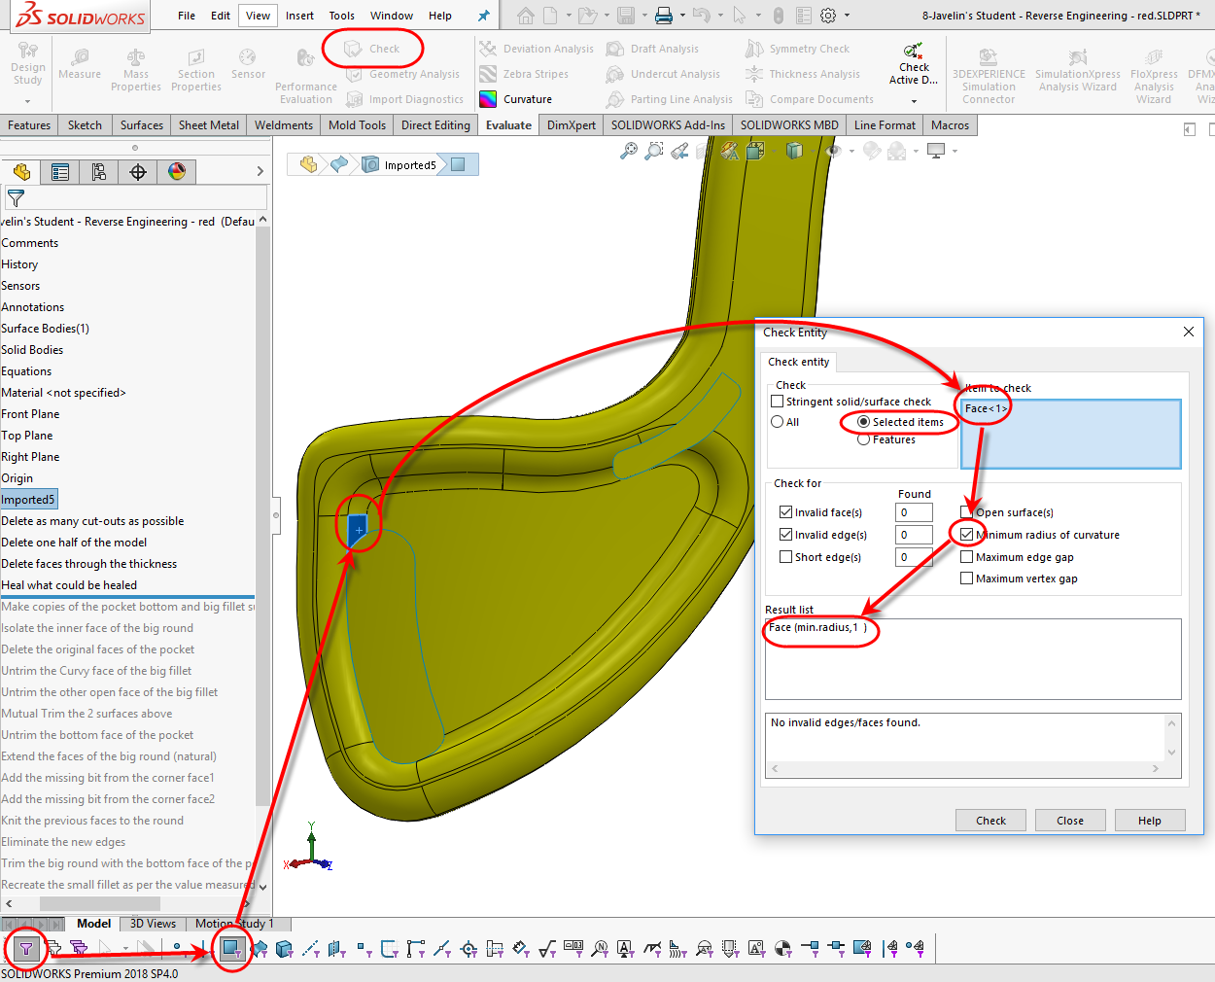This screenshot has height=982, width=1215.
Task: Open the Save dropdown arrow
Action: pos(643,16)
